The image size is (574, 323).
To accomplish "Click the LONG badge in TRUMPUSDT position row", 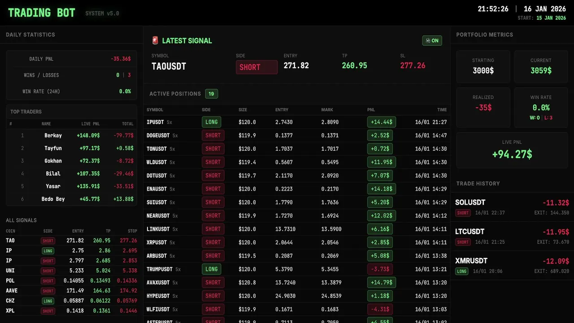I will pyautogui.click(x=211, y=269).
